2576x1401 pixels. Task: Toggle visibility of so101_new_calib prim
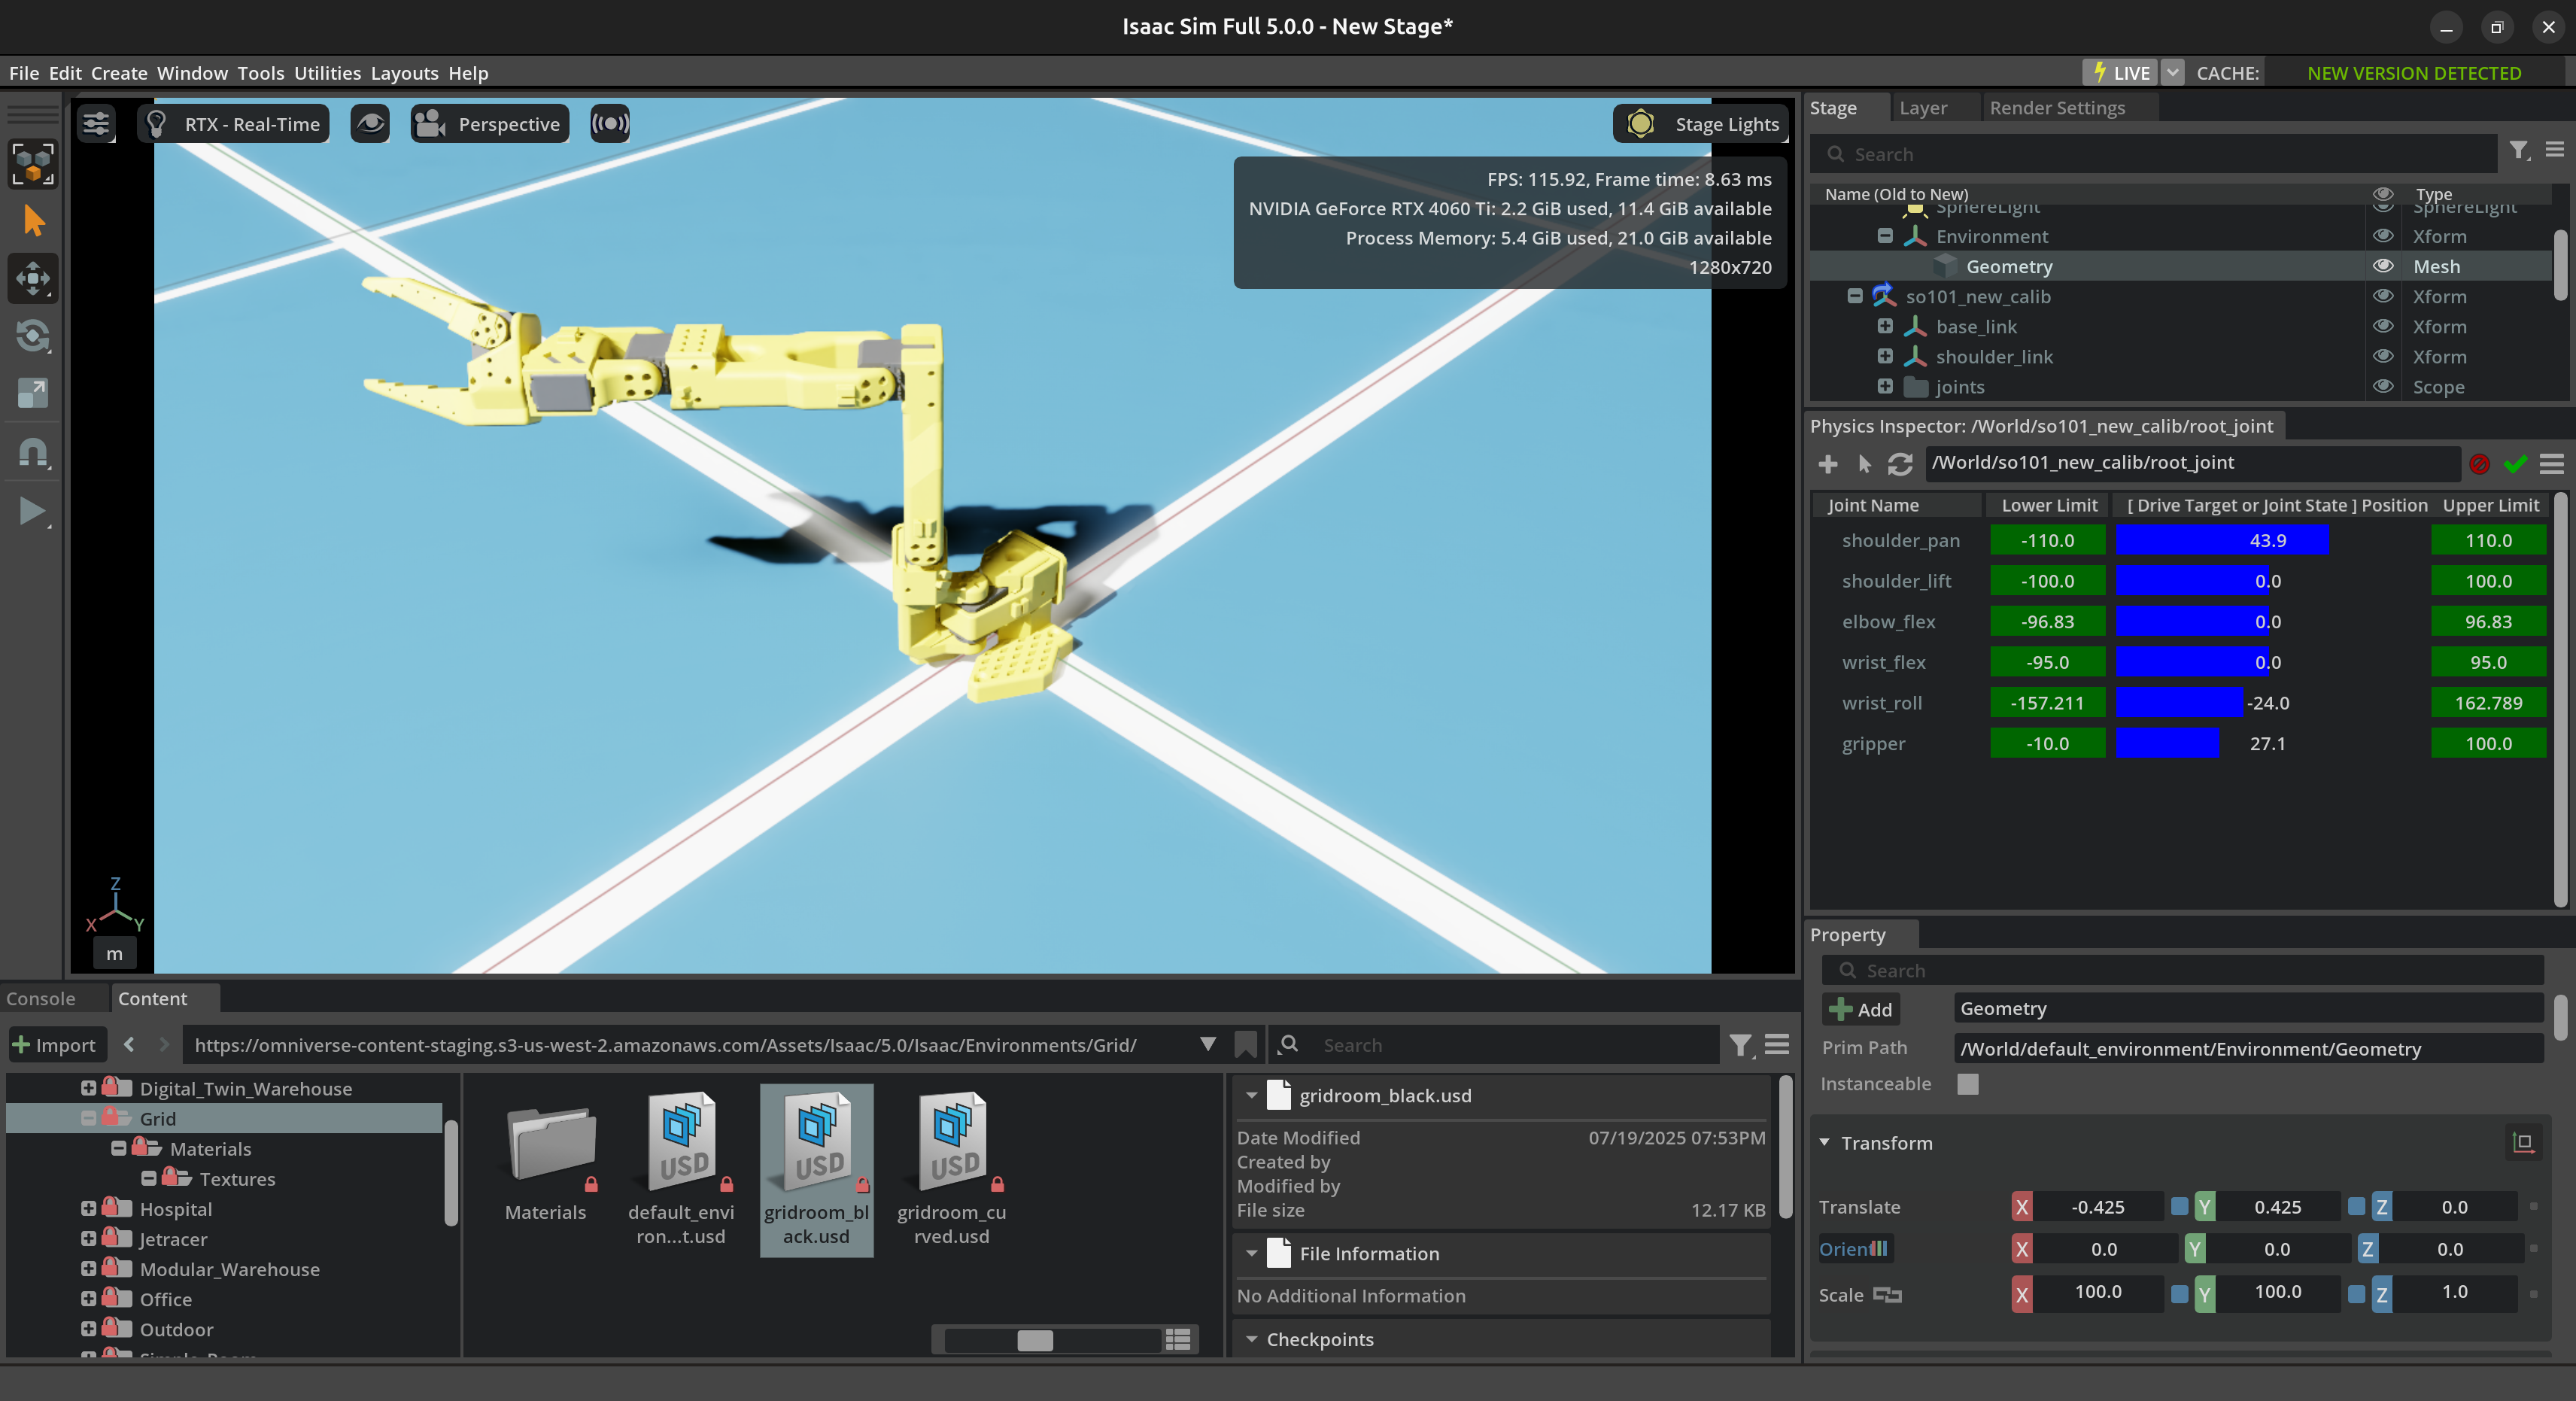(x=2383, y=296)
